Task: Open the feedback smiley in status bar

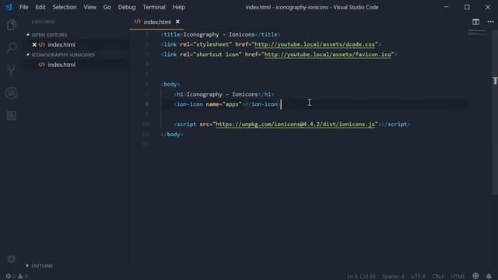Action: pyautogui.click(x=475, y=276)
